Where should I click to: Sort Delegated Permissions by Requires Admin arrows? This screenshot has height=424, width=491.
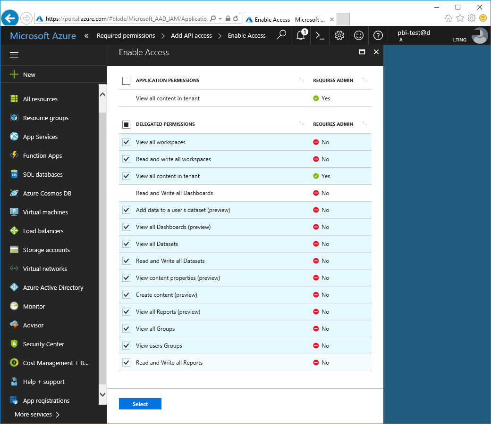[x=364, y=124]
